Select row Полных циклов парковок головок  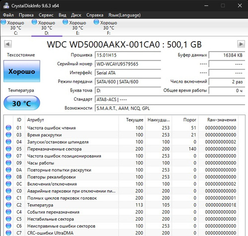121,198
